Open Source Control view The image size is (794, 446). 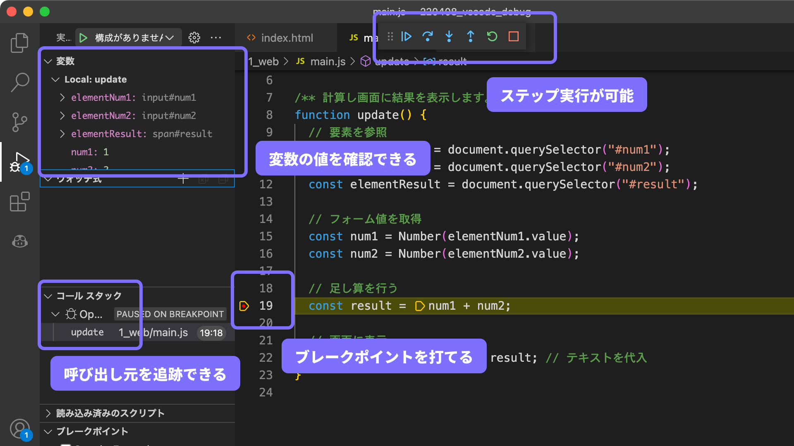pyautogui.click(x=19, y=122)
